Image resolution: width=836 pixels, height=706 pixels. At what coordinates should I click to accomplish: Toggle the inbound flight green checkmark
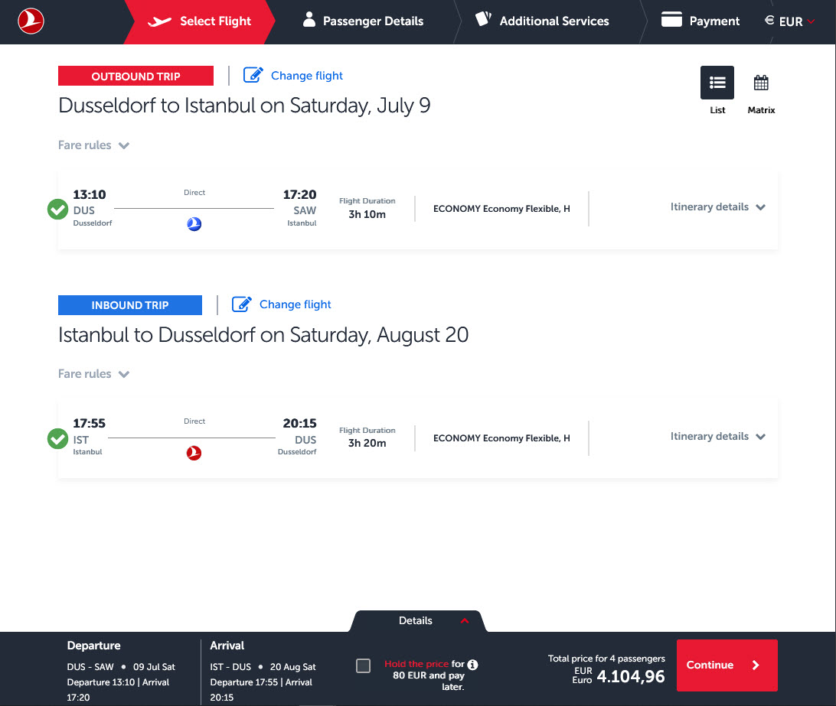click(x=58, y=439)
